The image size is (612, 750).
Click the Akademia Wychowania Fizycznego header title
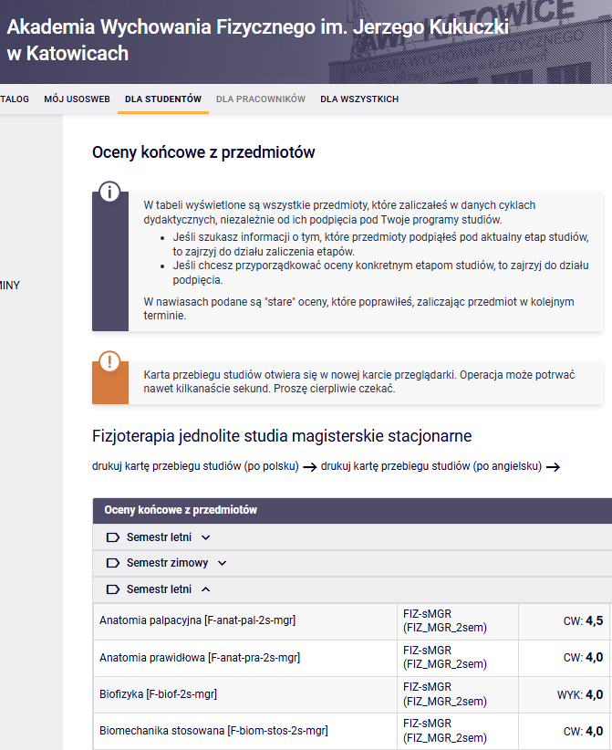pyautogui.click(x=257, y=40)
